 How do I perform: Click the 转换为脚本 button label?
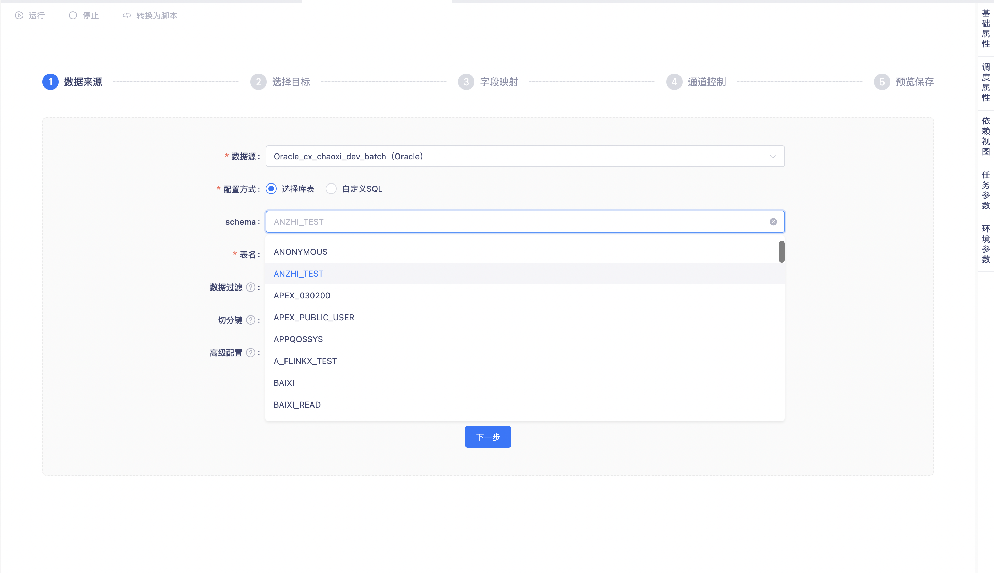click(157, 15)
